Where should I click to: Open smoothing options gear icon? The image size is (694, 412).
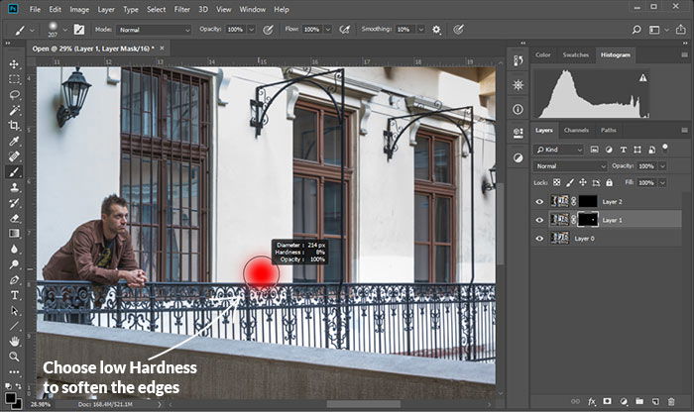click(436, 30)
